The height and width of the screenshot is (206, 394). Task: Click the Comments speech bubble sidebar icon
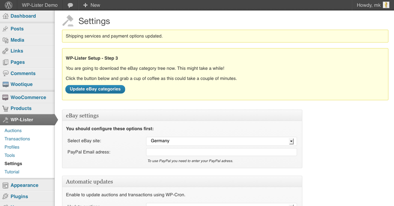pos(6,73)
